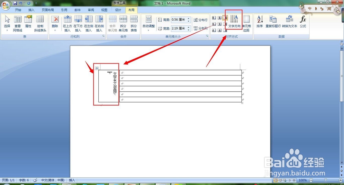Click the zoom out minus button
This screenshot has height=185, width=344.
tap(311, 180)
